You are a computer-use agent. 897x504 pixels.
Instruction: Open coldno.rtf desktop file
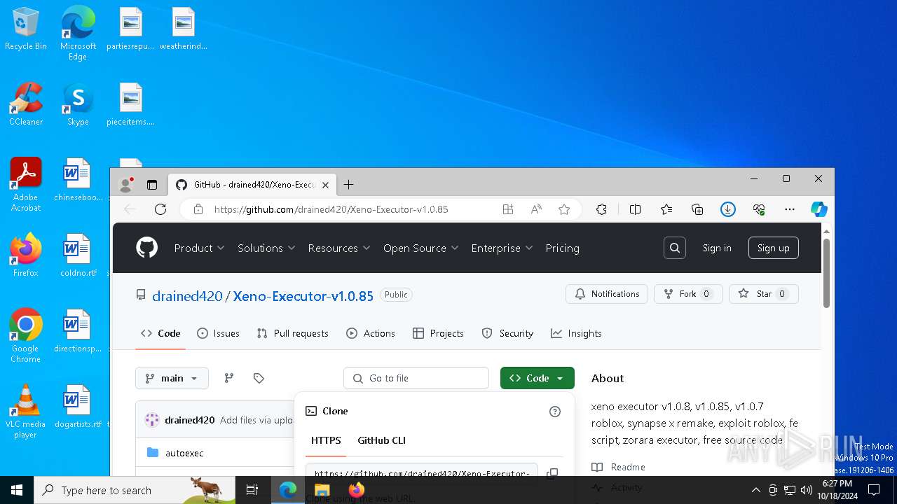(x=78, y=255)
